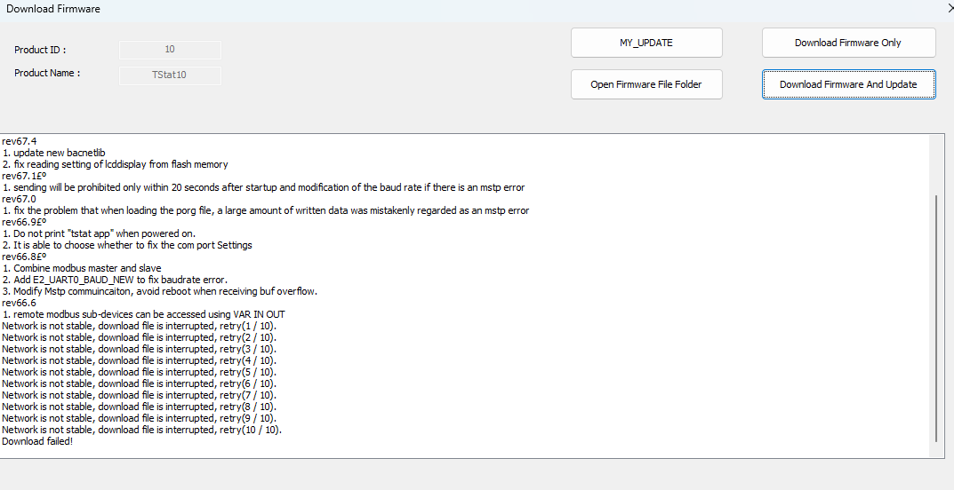Click the MY_UPDATE button
954x490 pixels.
click(645, 43)
